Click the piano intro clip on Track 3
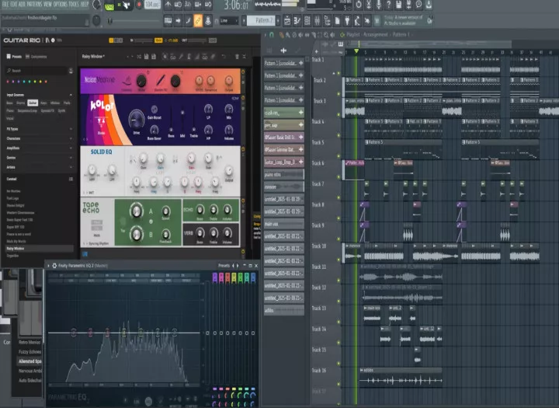The height and width of the screenshot is (408, 559). tap(354, 108)
